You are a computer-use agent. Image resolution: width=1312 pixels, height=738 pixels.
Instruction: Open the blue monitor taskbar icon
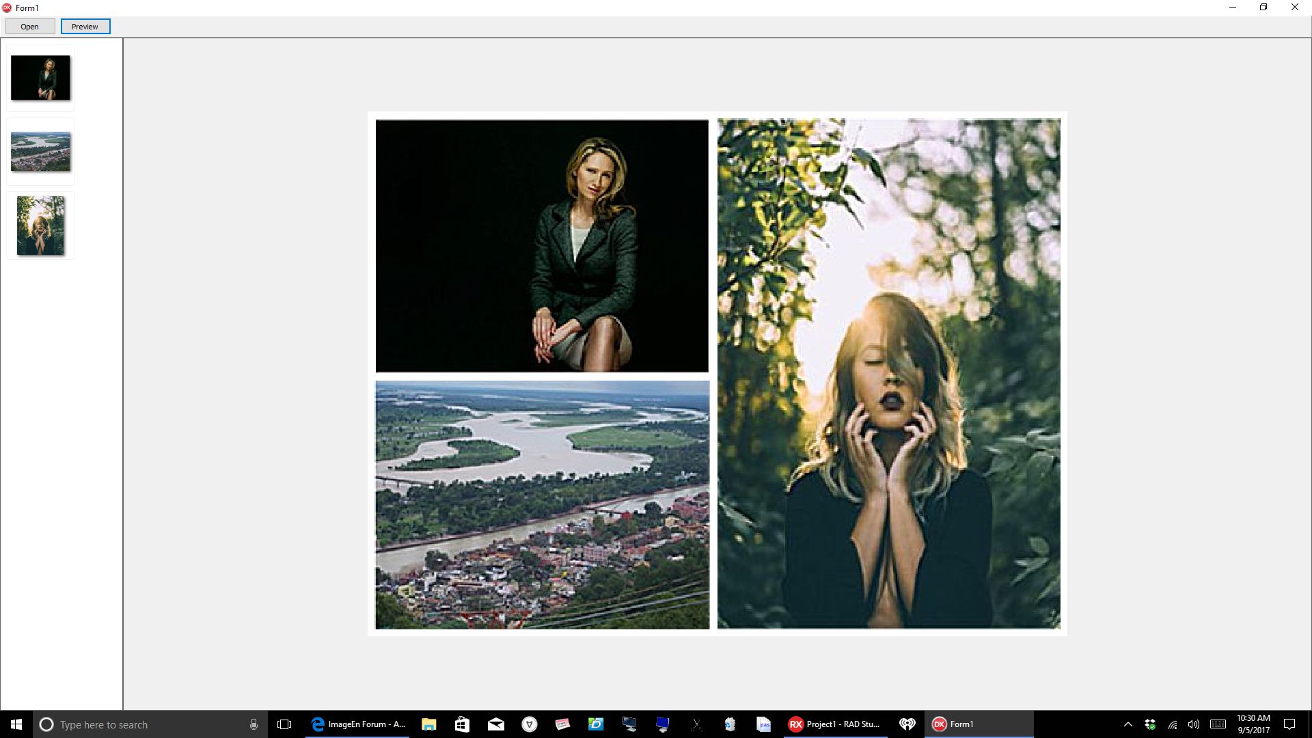(x=663, y=724)
